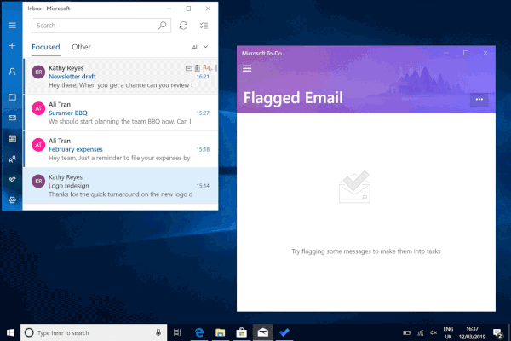511x341 pixels.
Task: Open File Explorer from the taskbar
Action: [x=220, y=332]
